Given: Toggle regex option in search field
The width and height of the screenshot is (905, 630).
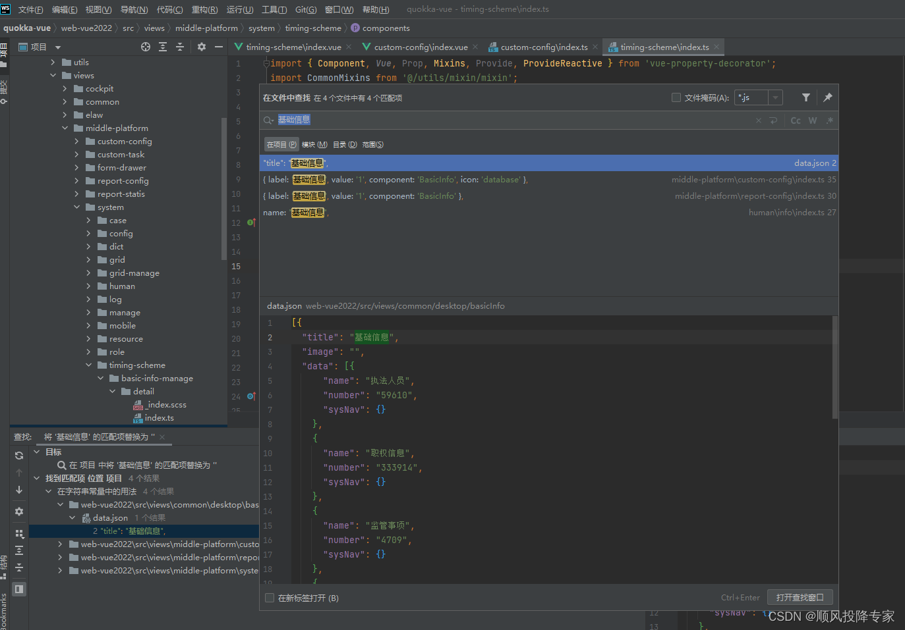Looking at the screenshot, I should point(830,120).
